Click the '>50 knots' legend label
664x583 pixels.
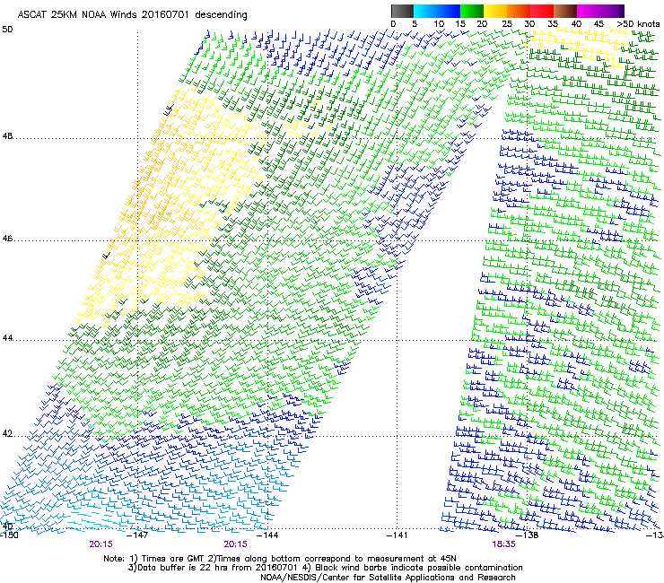pyautogui.click(x=638, y=24)
